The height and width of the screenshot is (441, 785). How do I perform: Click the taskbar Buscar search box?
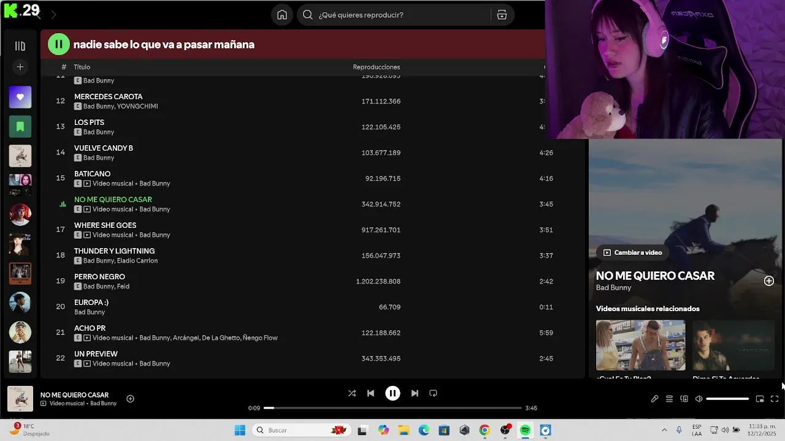coord(302,430)
